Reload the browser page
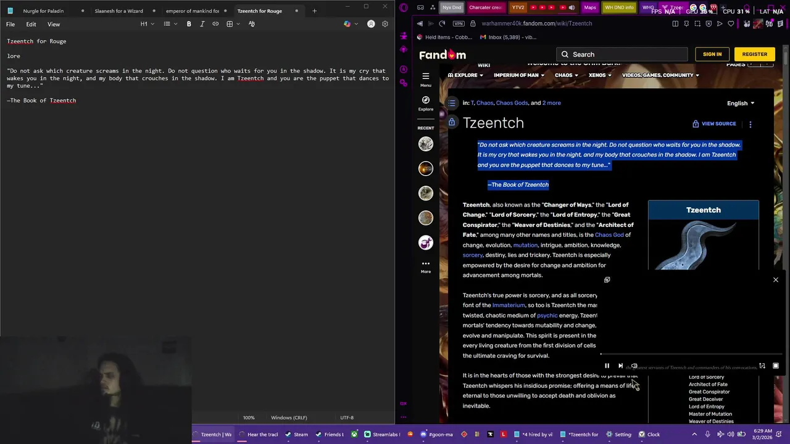 pyautogui.click(x=442, y=23)
